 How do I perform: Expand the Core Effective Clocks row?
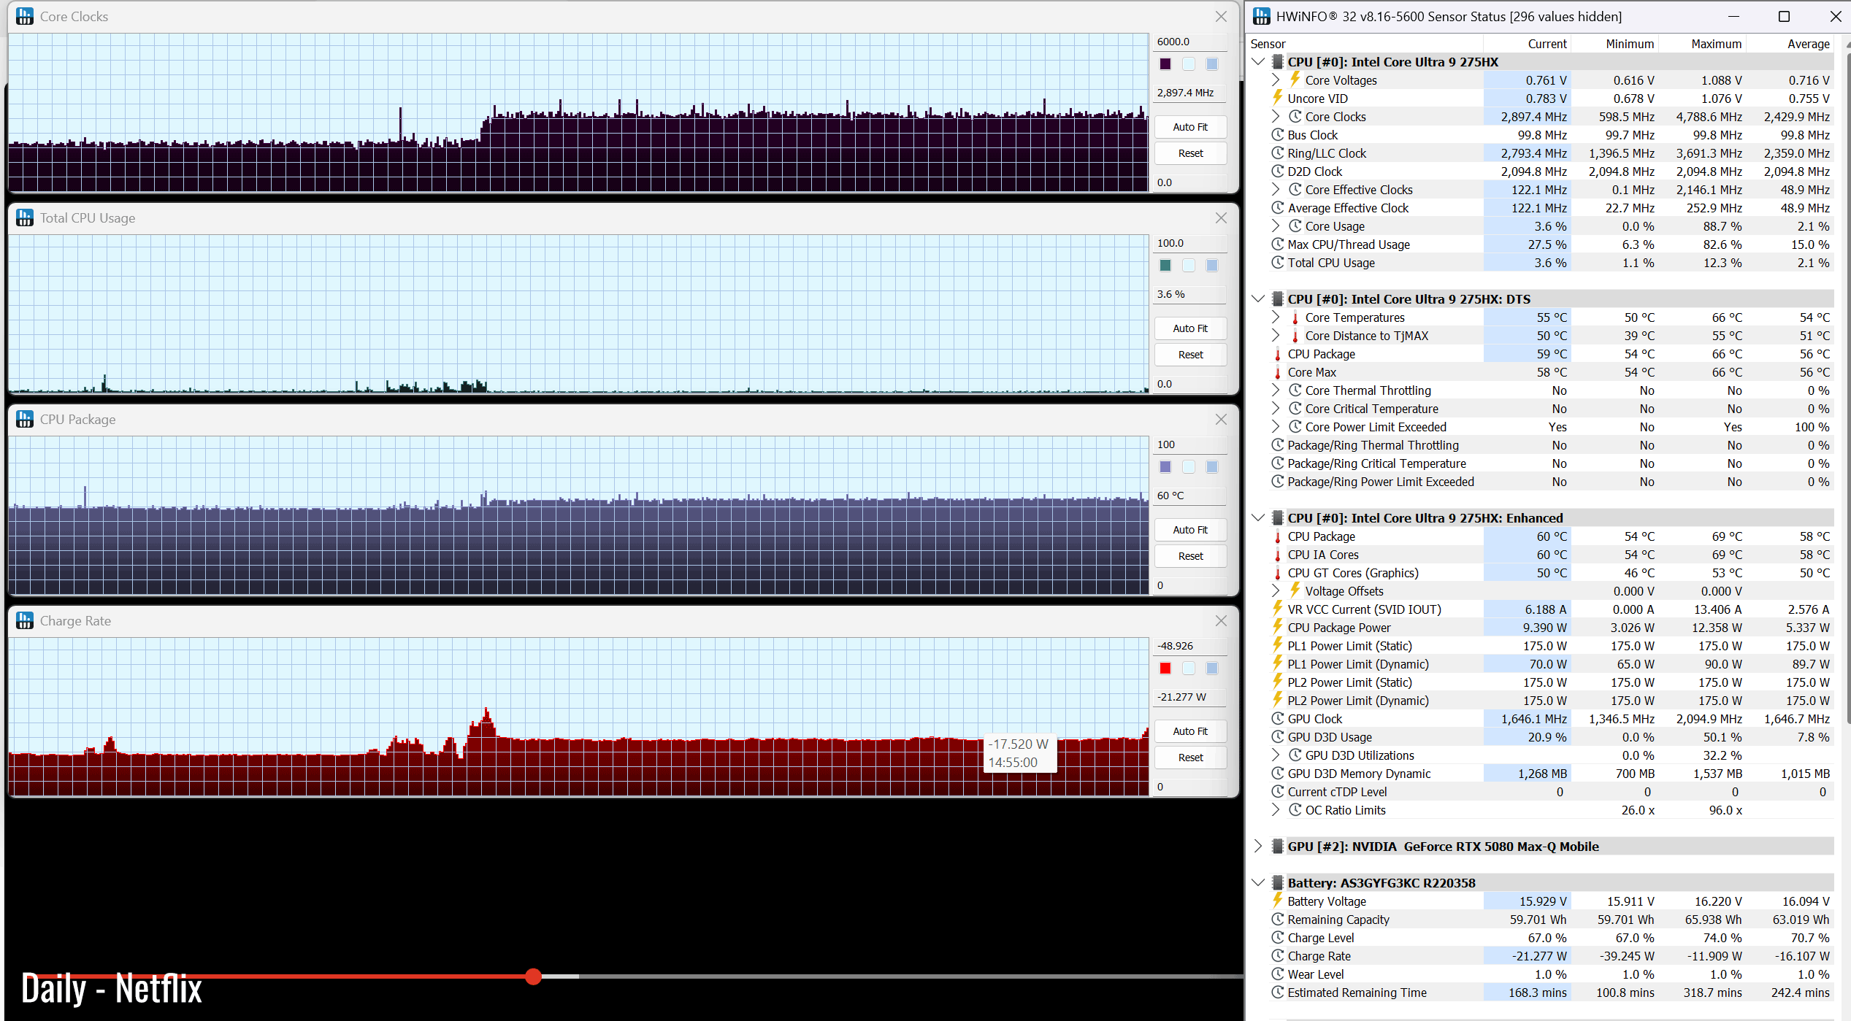coord(1276,190)
